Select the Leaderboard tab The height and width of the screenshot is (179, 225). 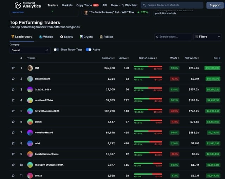22,37
